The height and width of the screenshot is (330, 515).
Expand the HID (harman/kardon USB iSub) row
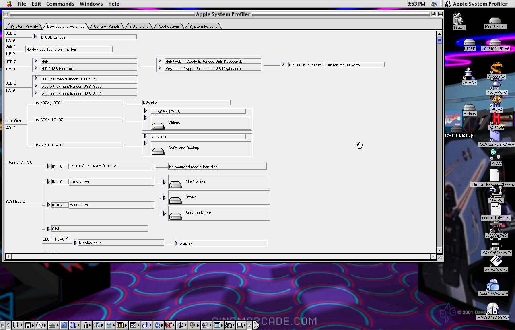pyautogui.click(x=35, y=78)
